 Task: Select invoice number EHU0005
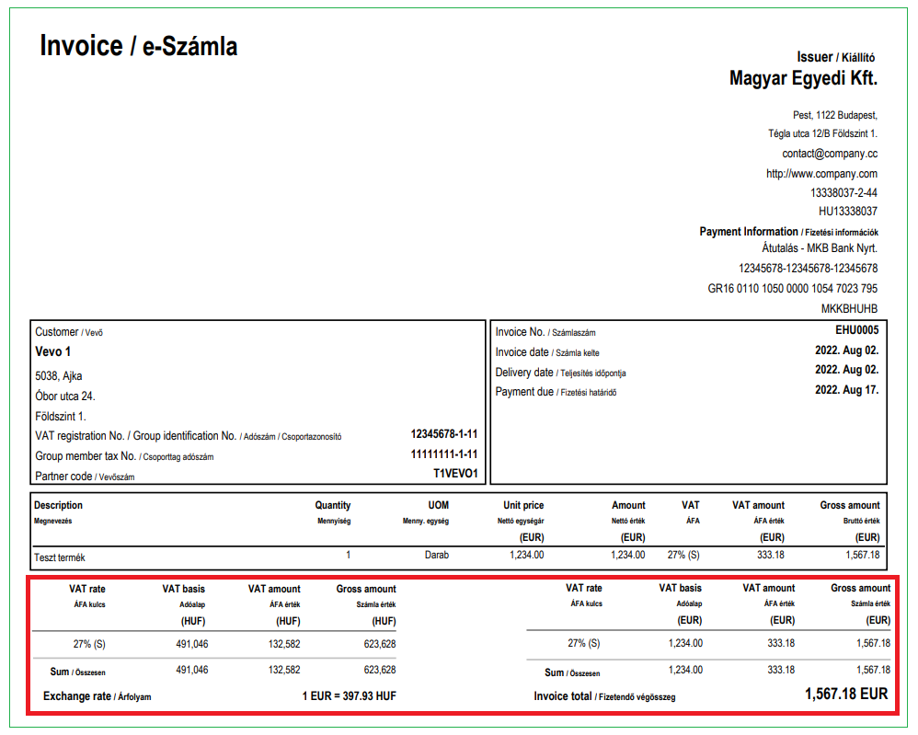pos(856,329)
